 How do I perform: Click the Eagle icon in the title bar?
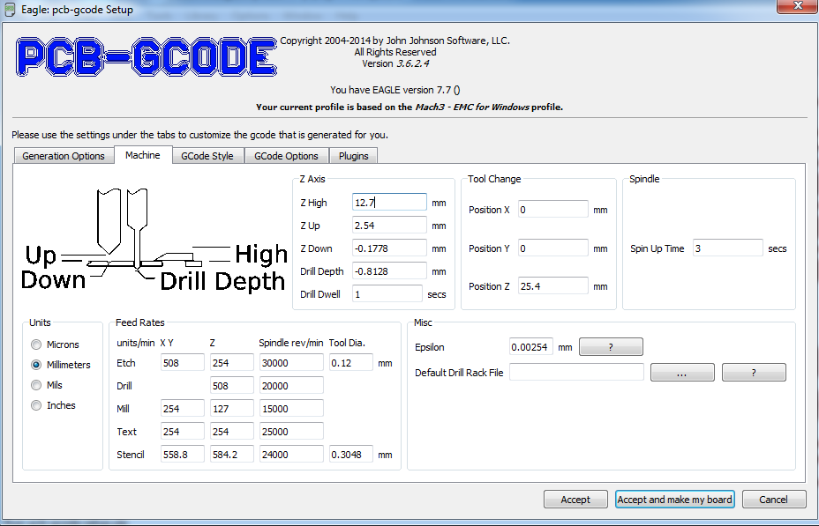pos(10,10)
